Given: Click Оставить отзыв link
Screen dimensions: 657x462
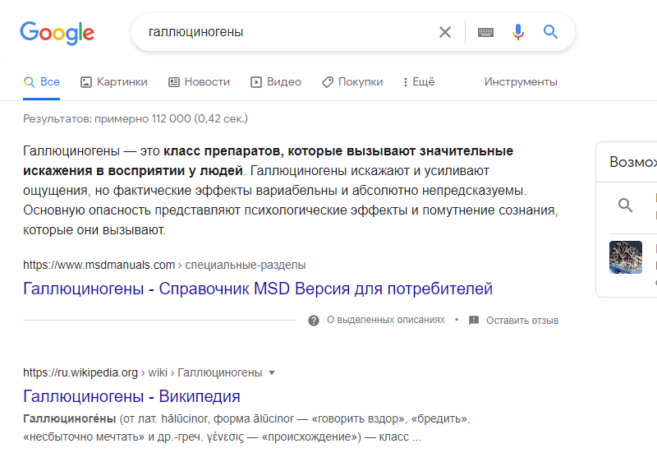Looking at the screenshot, I should click(522, 321).
